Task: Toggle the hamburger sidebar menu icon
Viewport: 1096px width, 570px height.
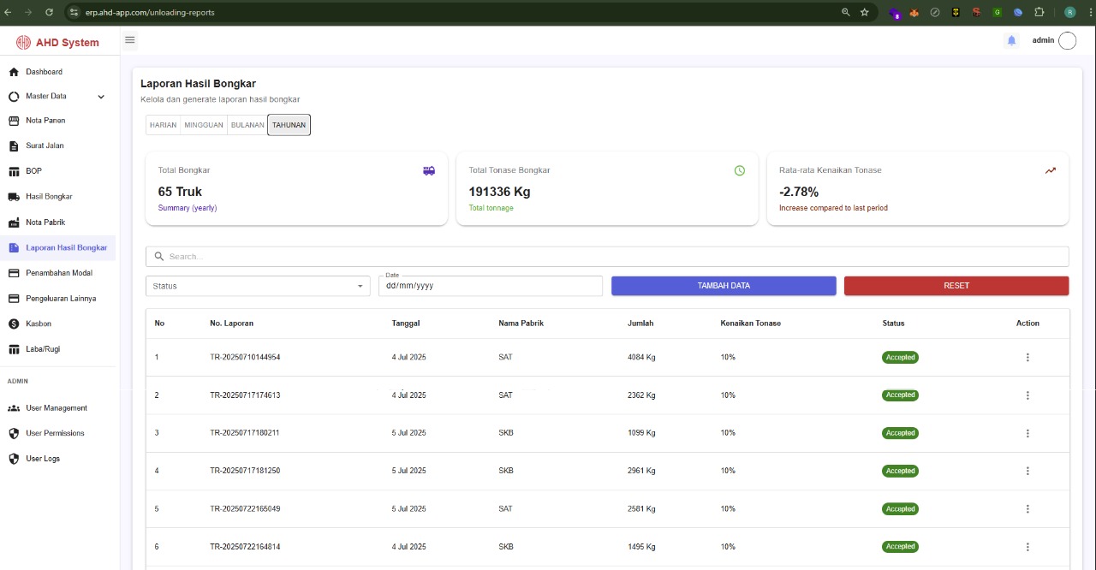Action: point(130,40)
